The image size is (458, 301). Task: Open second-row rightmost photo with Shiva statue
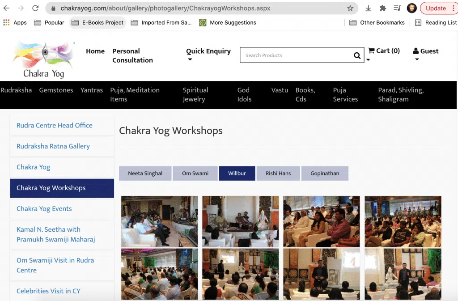pos(403,274)
